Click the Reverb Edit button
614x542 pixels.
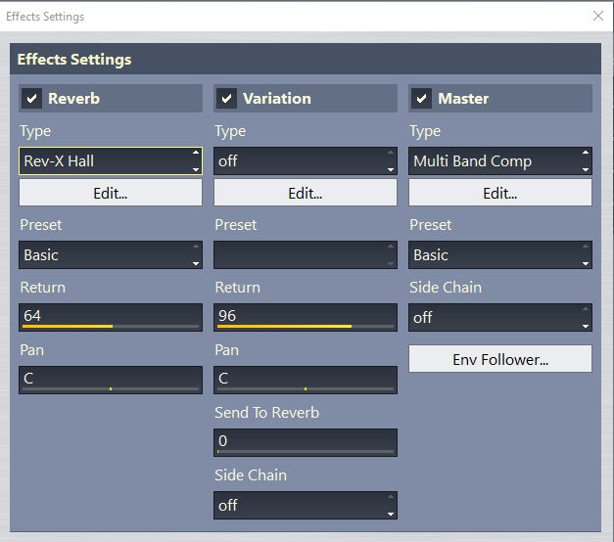111,193
